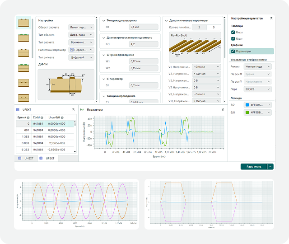Choose the fifth embedded stripline structure icon
Image resolution: width=289 pixels, height=244 pixels.
(x=23, y=83)
